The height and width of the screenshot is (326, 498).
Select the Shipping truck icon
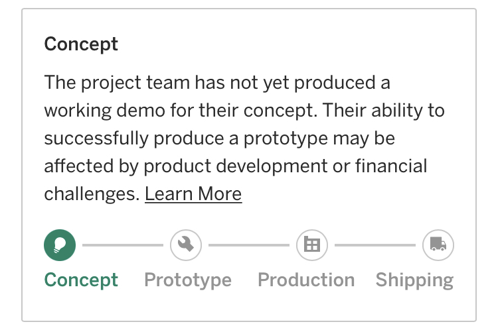pos(438,245)
